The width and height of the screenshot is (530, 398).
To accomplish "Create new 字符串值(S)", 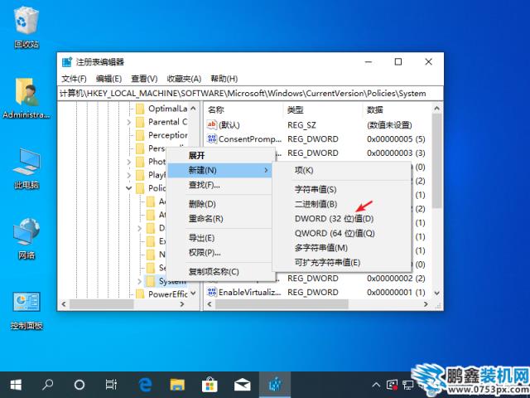I will point(342,190).
